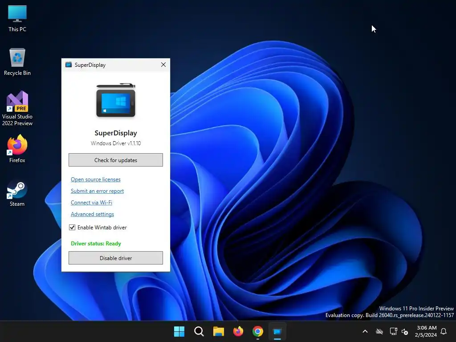The height and width of the screenshot is (342, 456).
Task: Click the Driver status: Ready text
Action: pos(96,244)
